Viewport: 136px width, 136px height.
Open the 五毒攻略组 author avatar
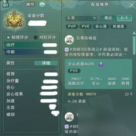coord(69,40)
